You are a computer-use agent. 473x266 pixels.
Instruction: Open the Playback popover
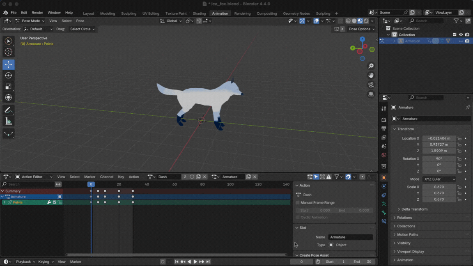pyautogui.click(x=25, y=262)
